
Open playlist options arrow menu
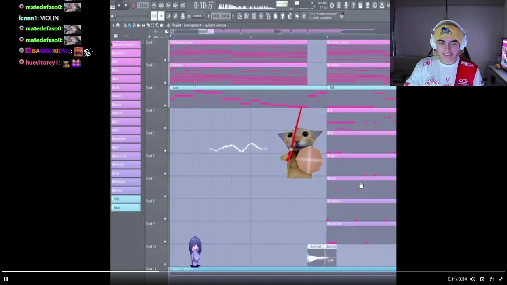[114, 25]
